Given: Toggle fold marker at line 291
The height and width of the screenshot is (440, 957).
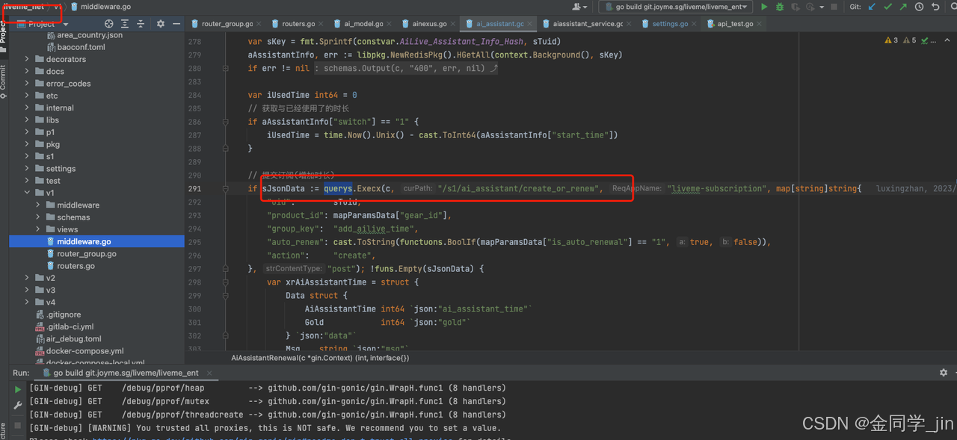Looking at the screenshot, I should (x=226, y=188).
